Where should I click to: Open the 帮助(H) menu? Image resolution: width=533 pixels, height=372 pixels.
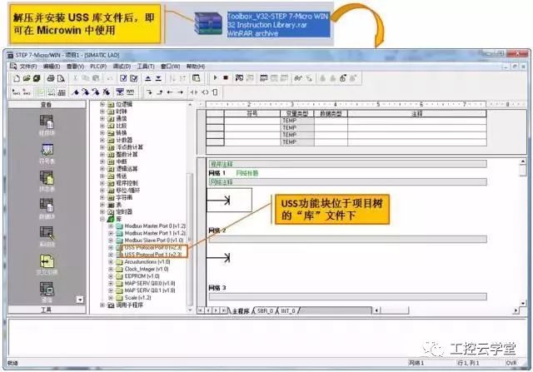pyautogui.click(x=196, y=67)
